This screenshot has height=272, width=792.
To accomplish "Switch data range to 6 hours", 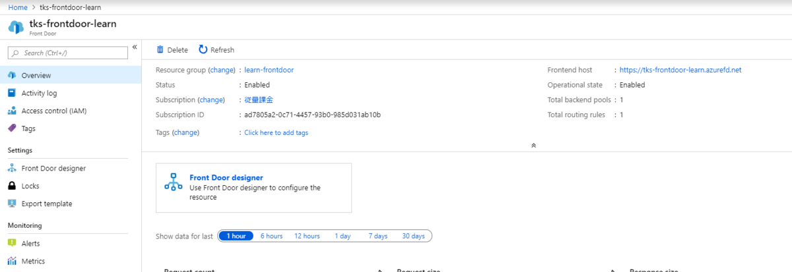I will tap(271, 236).
